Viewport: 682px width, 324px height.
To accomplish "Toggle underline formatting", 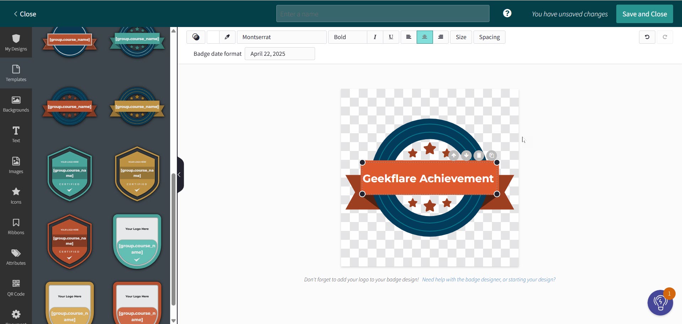I will click(x=391, y=37).
